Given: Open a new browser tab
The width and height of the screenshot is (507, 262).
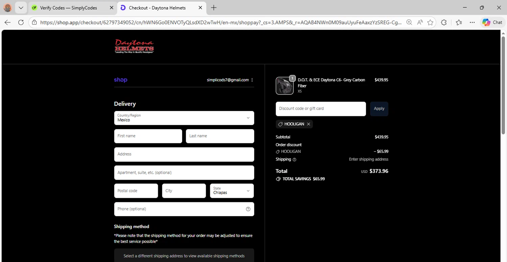Looking at the screenshot, I should [214, 8].
